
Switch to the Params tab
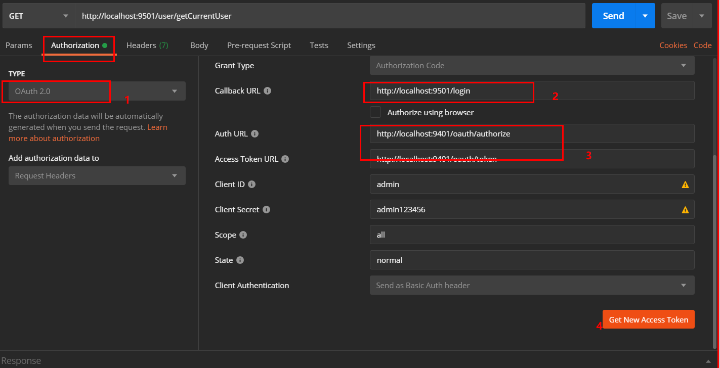pyautogui.click(x=19, y=45)
